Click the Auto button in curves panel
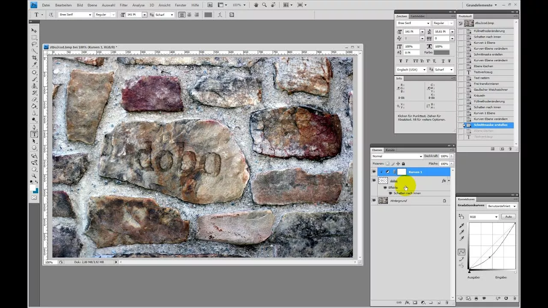 [x=508, y=217]
